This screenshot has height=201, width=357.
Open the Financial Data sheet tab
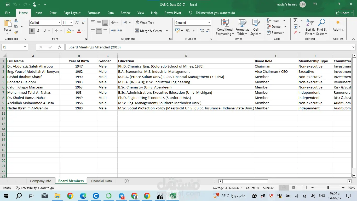pyautogui.click(x=101, y=181)
